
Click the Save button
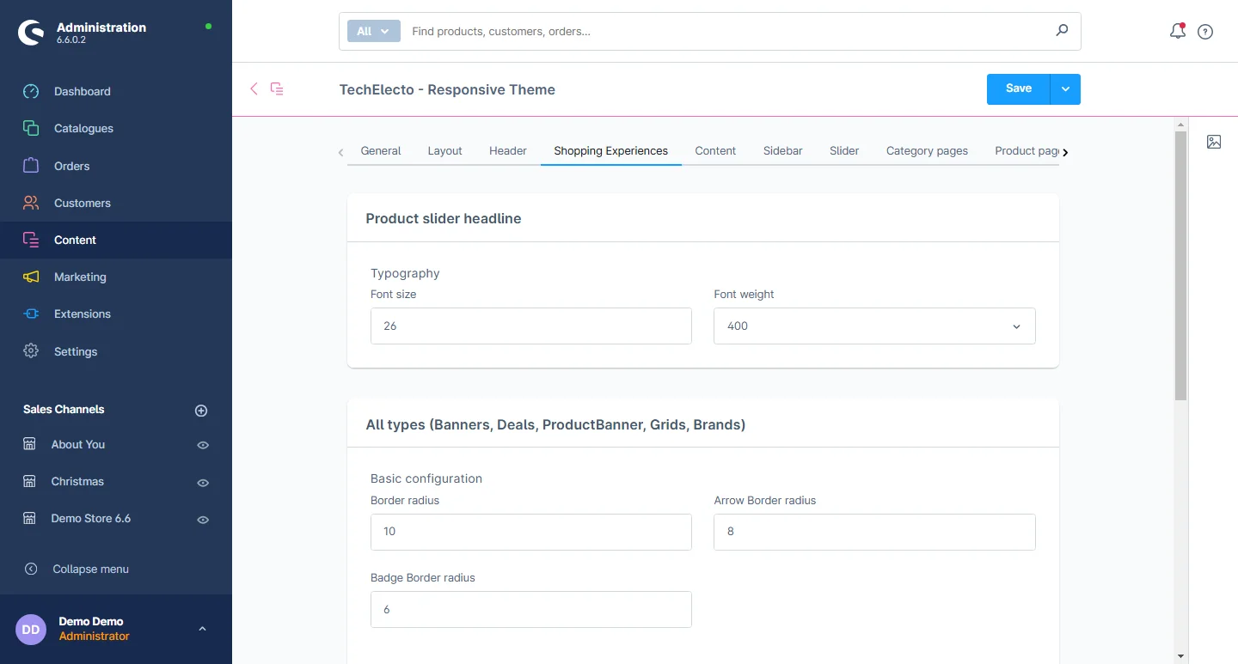coord(1018,89)
